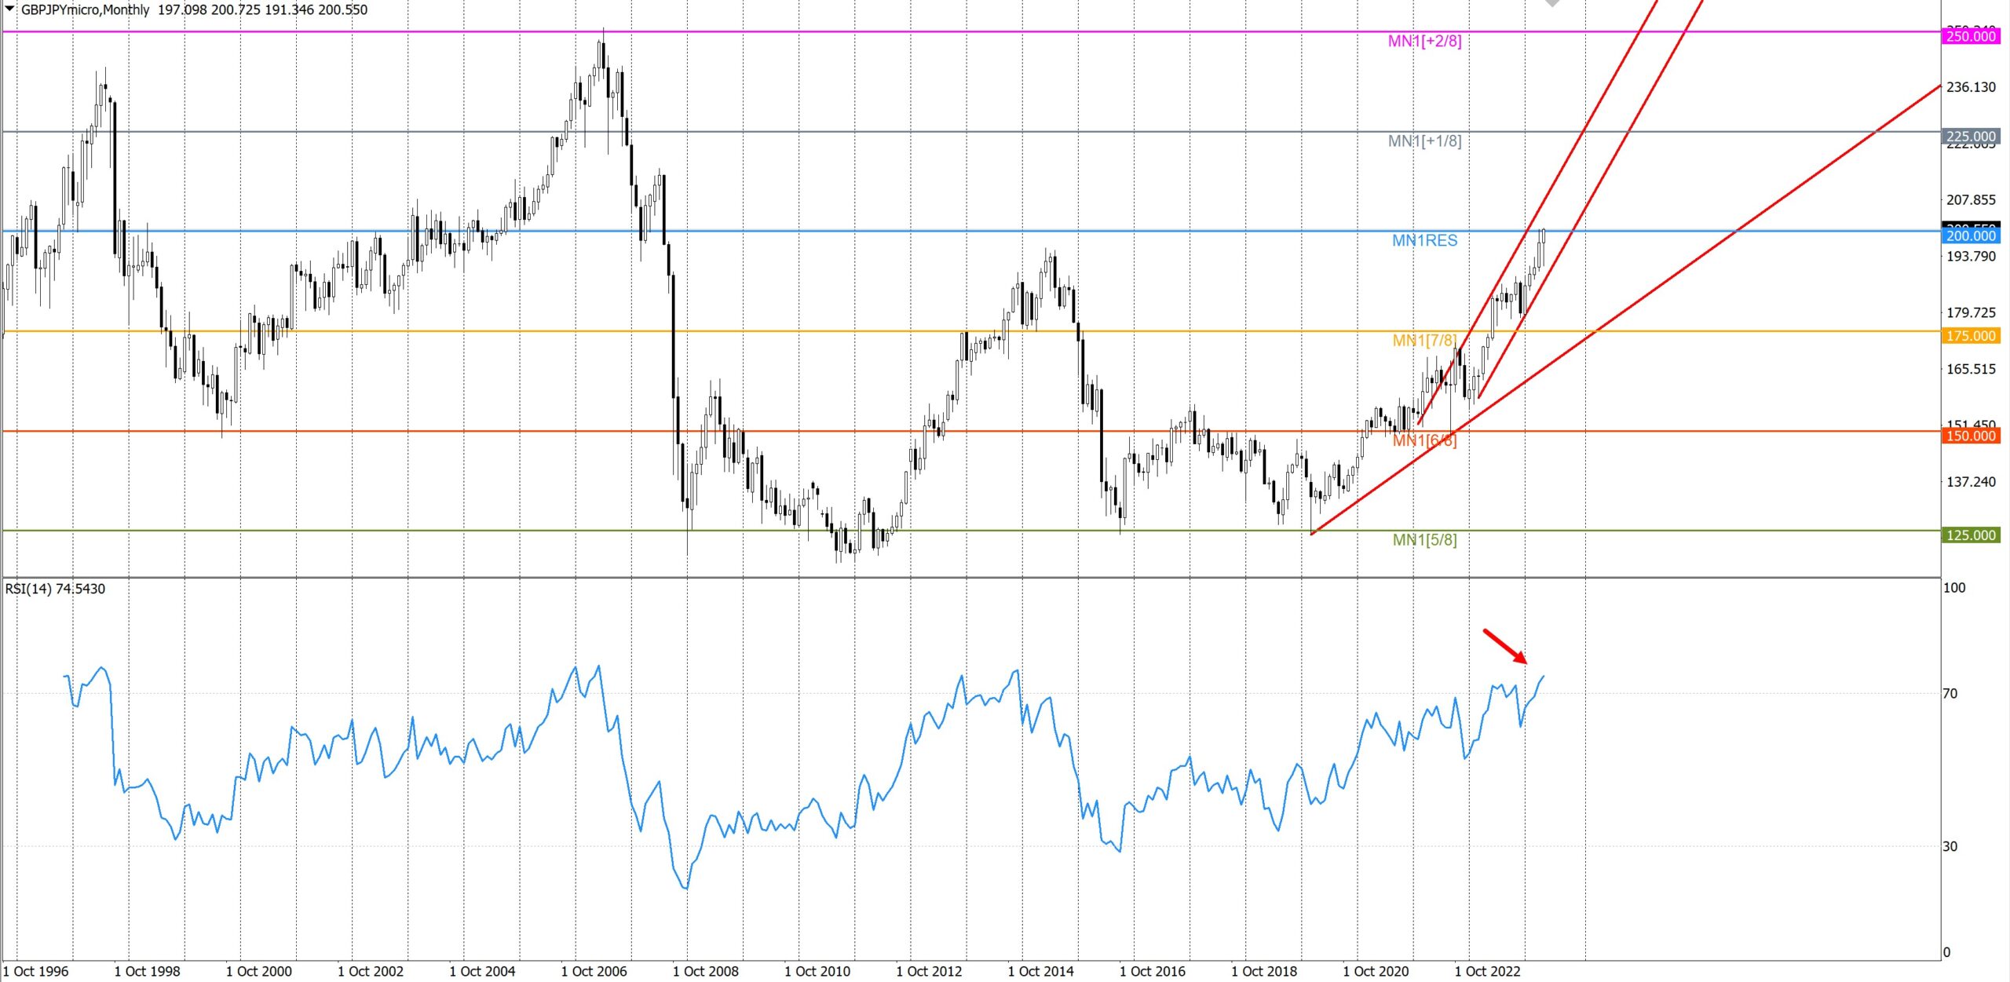Screen dimensions: 2010x982
Task: Select the orange 175.000 price tag
Action: [x=1969, y=336]
